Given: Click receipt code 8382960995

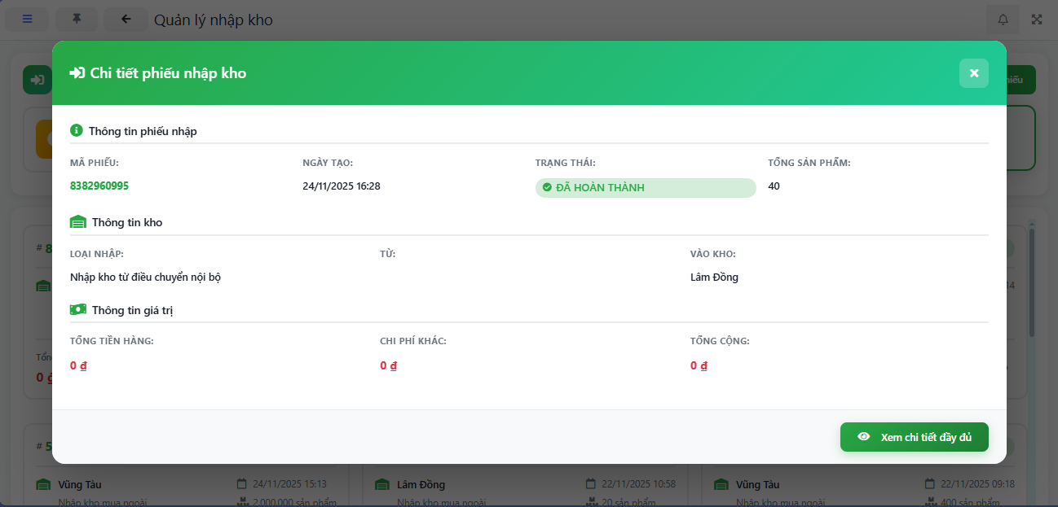Looking at the screenshot, I should [99, 186].
